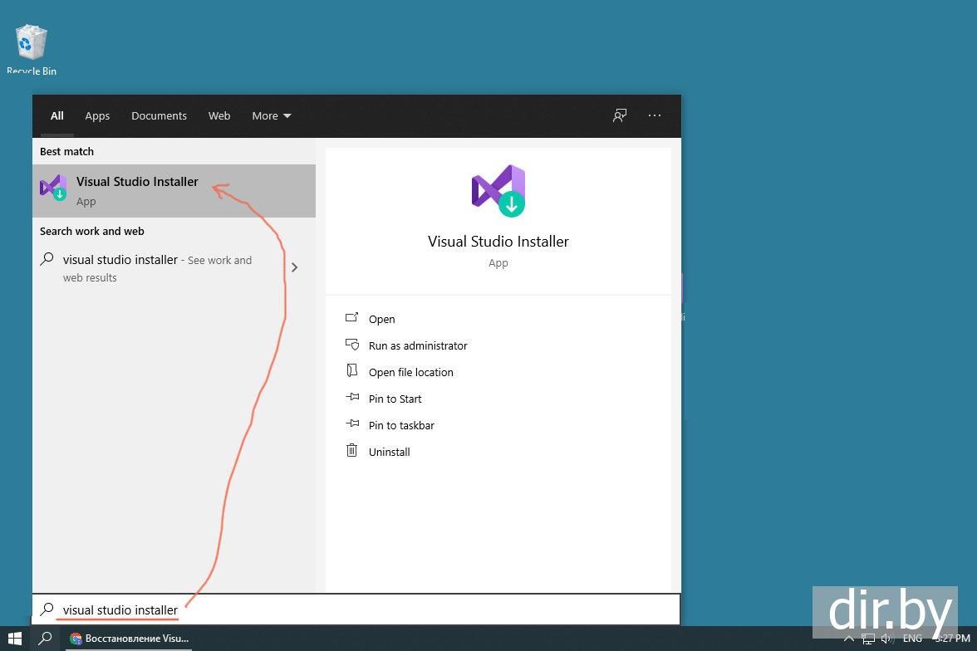The image size is (977, 651).
Task: Click the Run as administrator shield icon
Action: click(352, 344)
